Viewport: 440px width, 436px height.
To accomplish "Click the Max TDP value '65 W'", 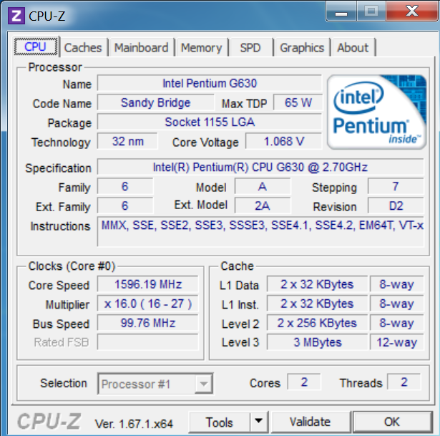I will [298, 103].
